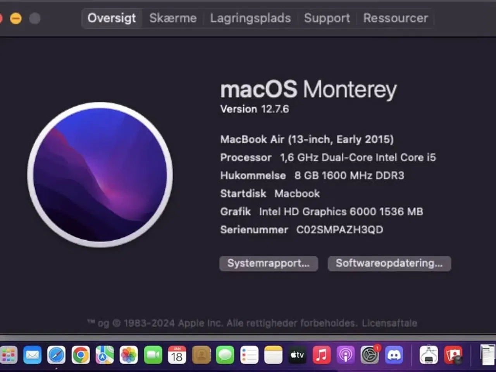496x372 pixels.
Task: Select the Support tab
Action: [327, 18]
